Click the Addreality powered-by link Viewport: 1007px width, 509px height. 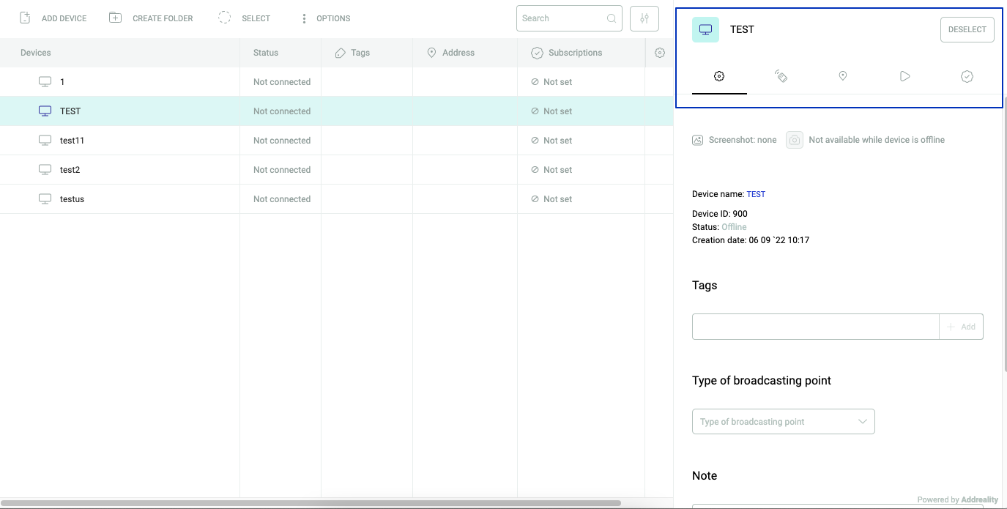[978, 500]
